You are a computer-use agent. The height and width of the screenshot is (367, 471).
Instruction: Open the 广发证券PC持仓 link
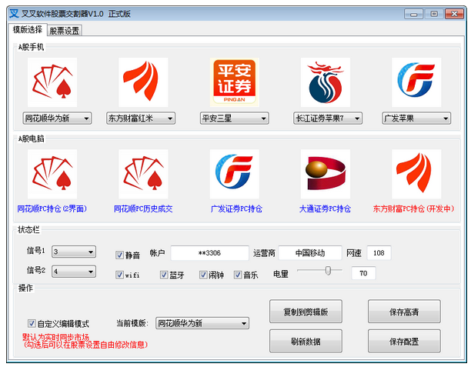coord(236,209)
